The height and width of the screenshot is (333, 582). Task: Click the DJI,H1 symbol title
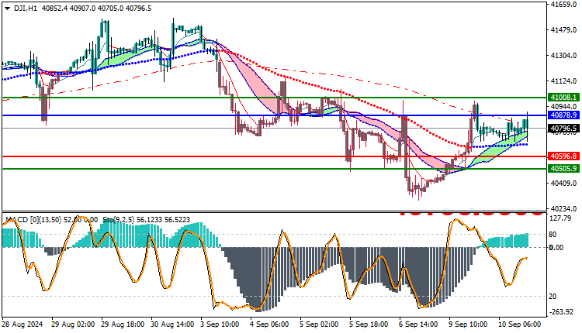26,9
